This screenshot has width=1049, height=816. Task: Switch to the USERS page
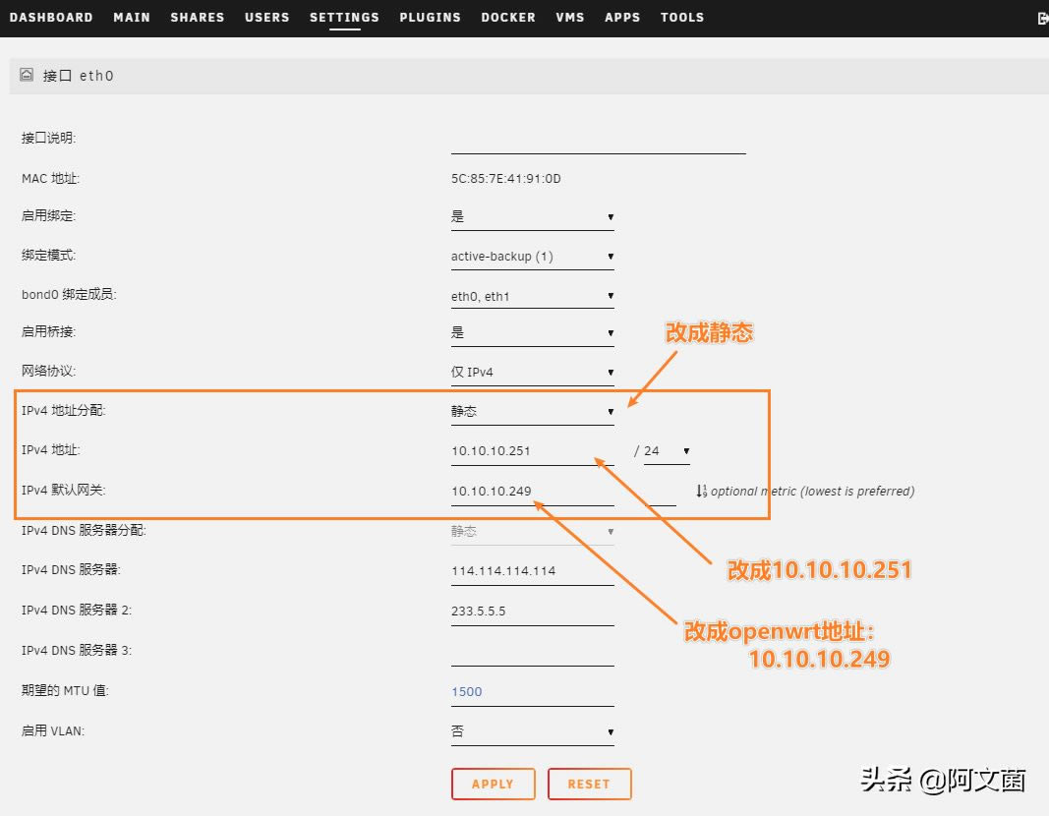click(x=267, y=18)
